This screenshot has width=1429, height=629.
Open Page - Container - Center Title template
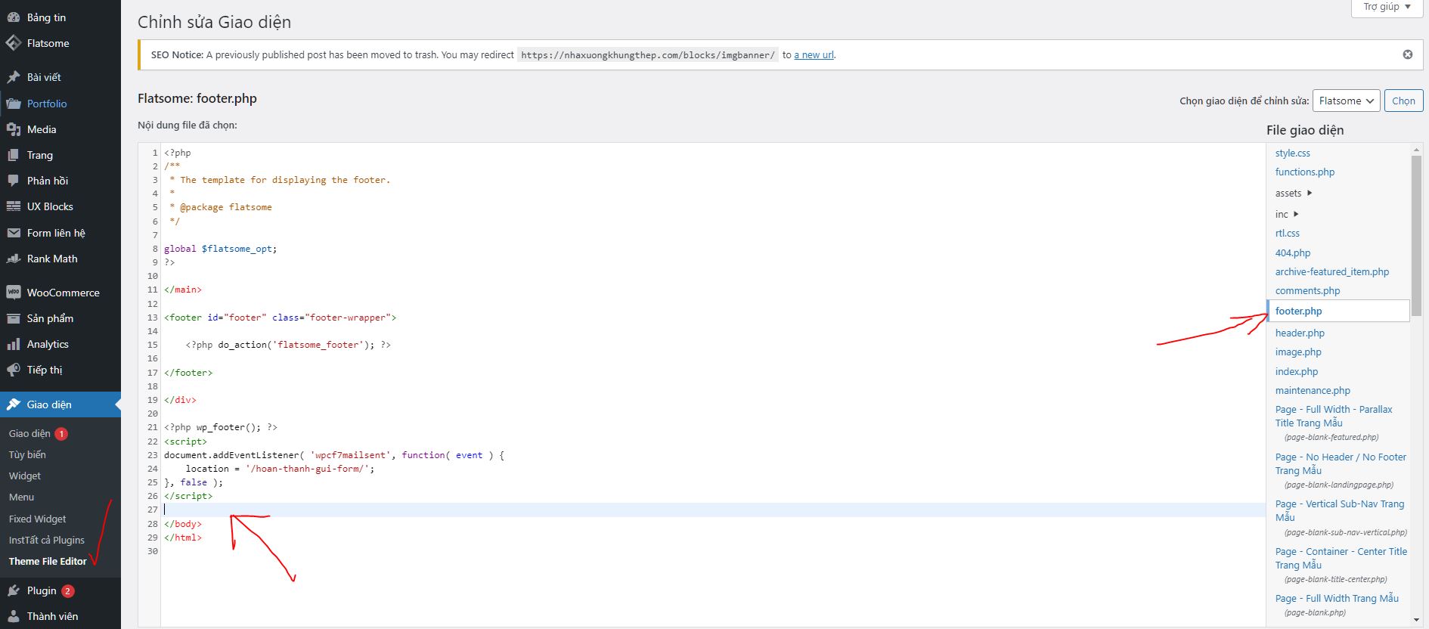tap(1341, 558)
